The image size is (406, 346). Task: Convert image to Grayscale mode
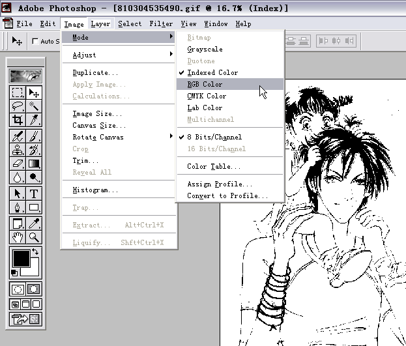click(230, 50)
